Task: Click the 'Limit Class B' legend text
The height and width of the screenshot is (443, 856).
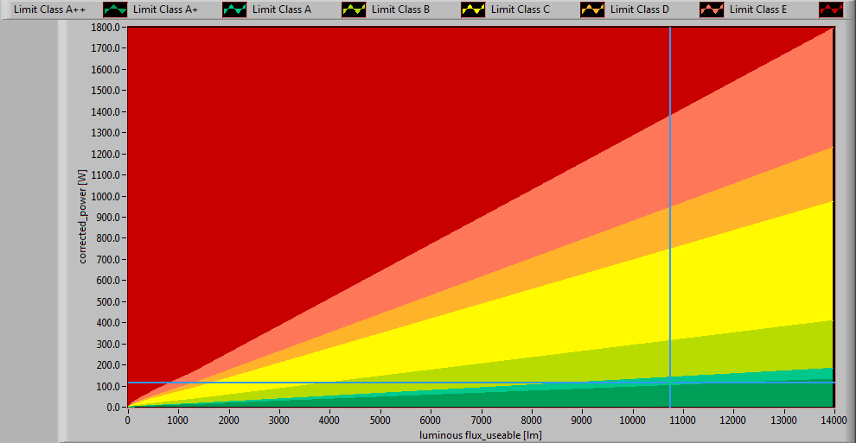Action: coord(400,9)
